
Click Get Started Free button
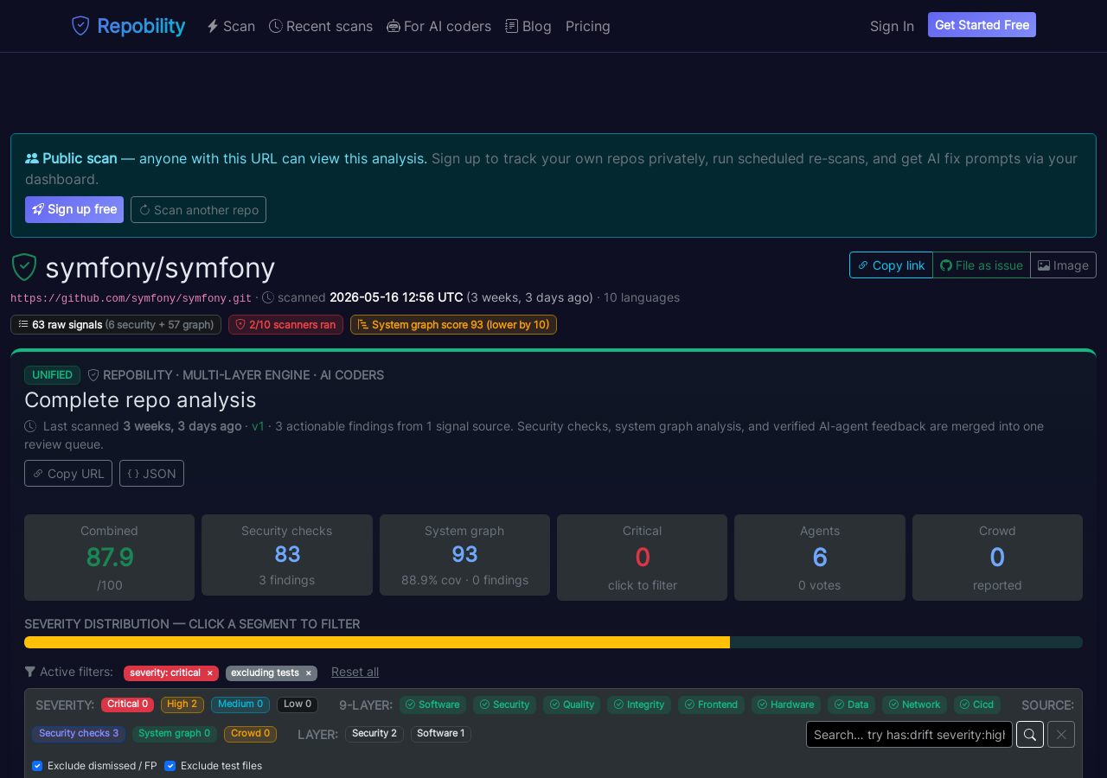click(982, 25)
